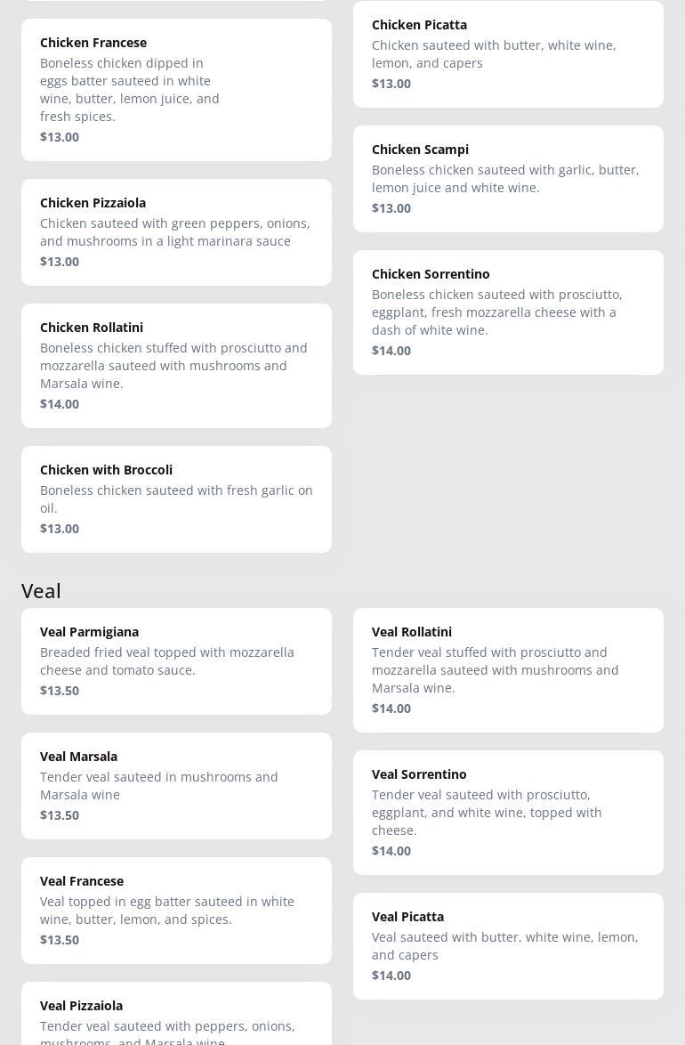The image size is (685, 1045).
Task: Select the Veal Rollatini card
Action: pos(508,669)
